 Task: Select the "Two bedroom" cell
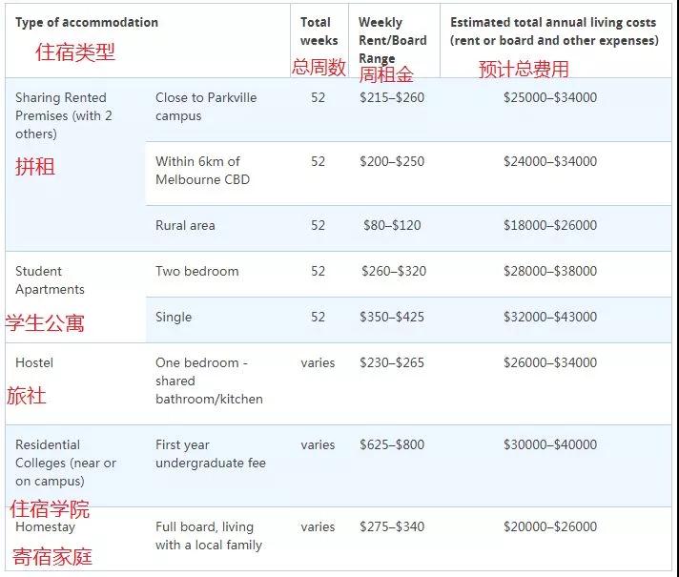click(195, 271)
